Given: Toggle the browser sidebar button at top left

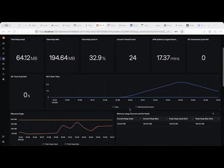Looking at the screenshot, I should [6, 25].
